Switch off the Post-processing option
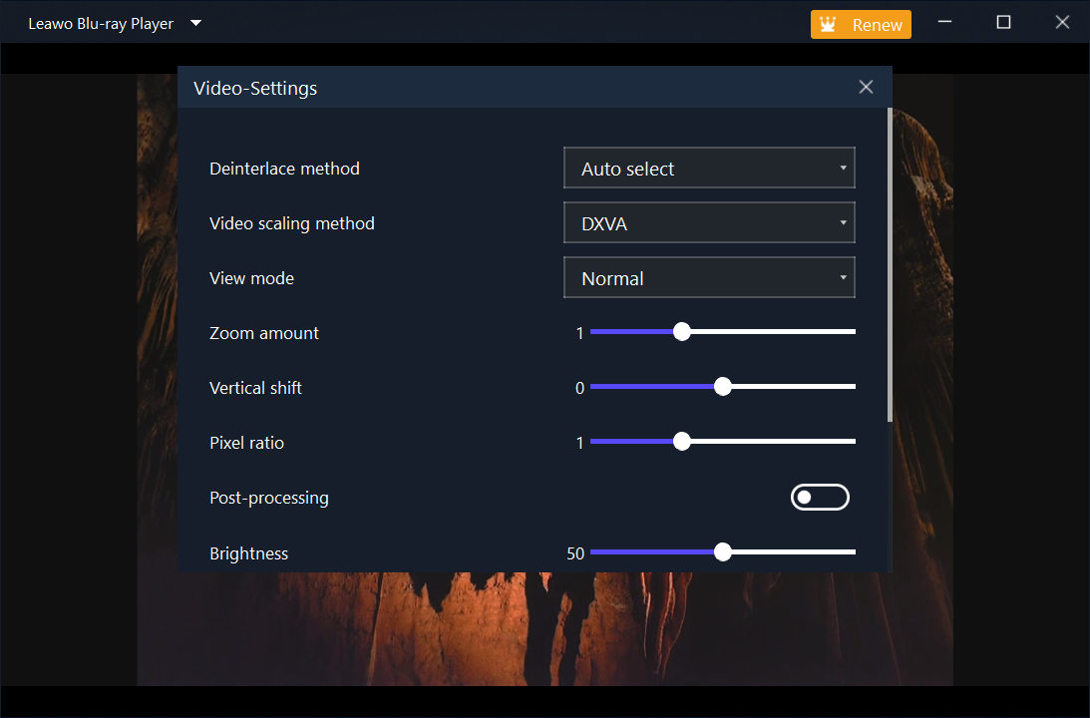Viewport: 1090px width, 718px height. (x=820, y=497)
